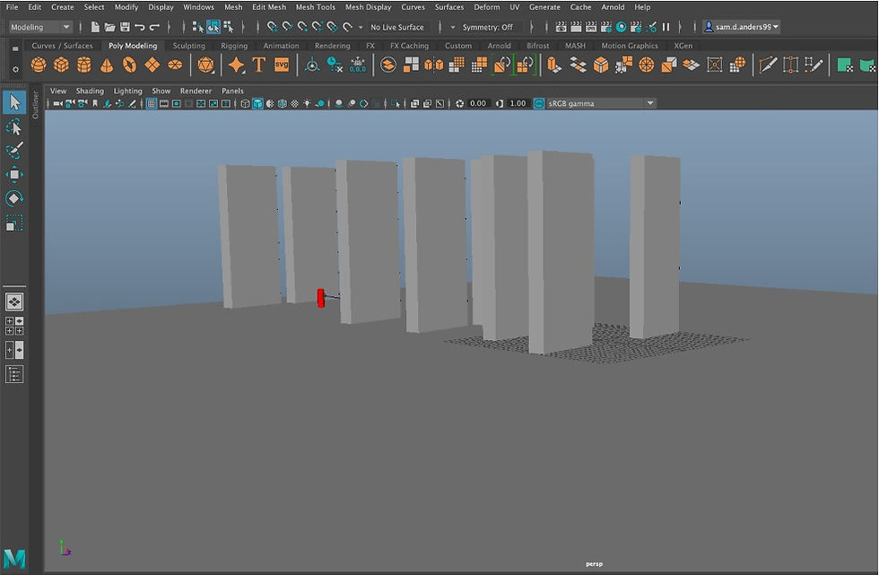
Task: Open the Mesh Tools menu
Action: [x=315, y=7]
